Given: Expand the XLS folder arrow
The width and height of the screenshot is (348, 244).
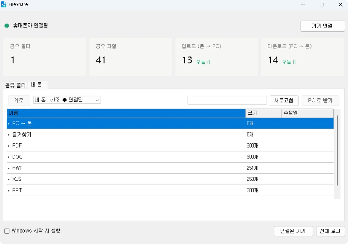Looking at the screenshot, I should pyautogui.click(x=9, y=179).
